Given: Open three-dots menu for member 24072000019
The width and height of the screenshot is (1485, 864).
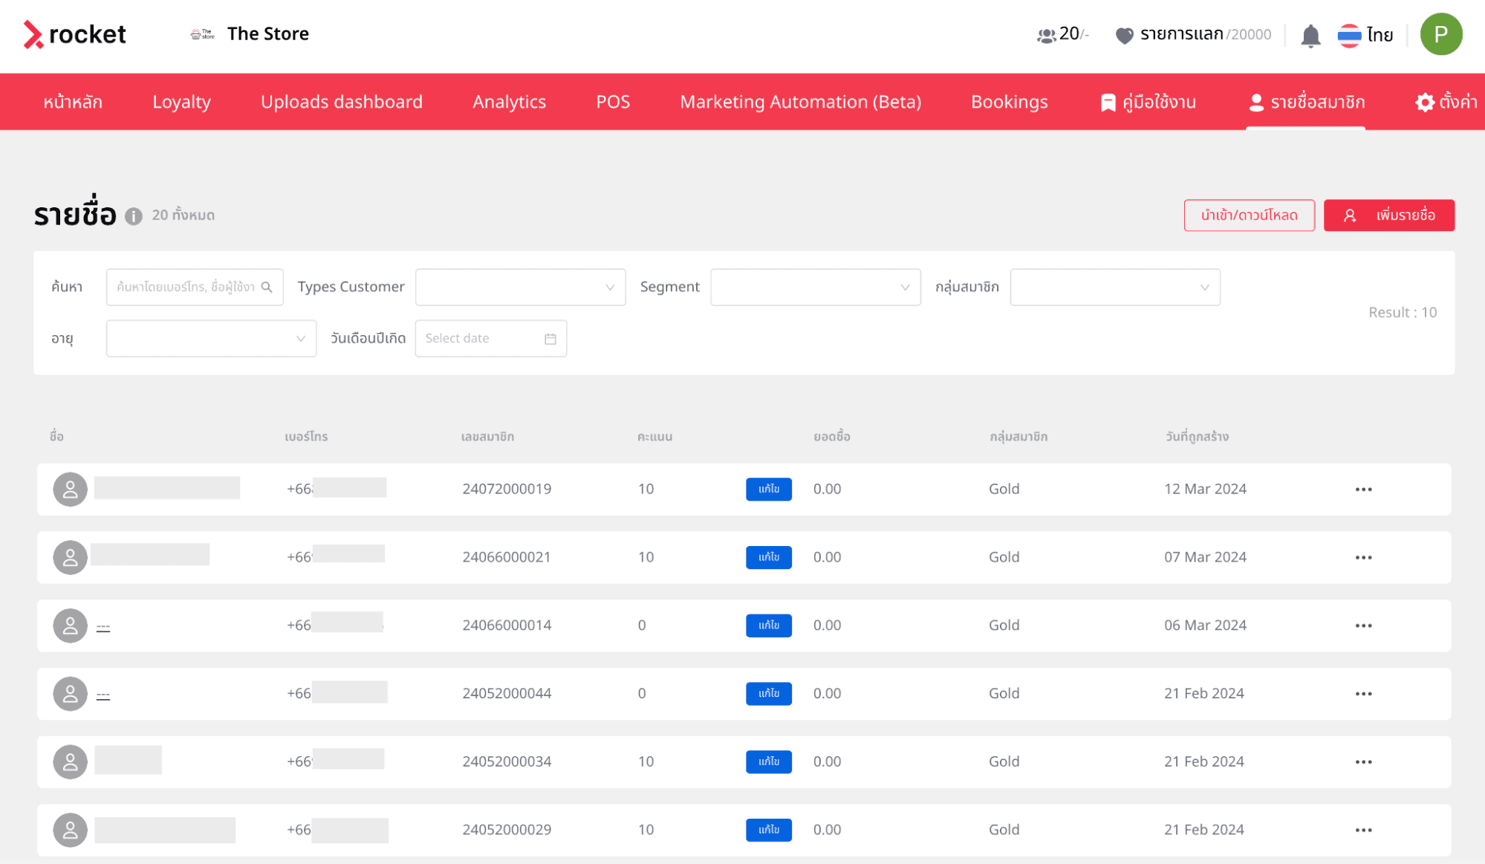Looking at the screenshot, I should click(x=1363, y=490).
